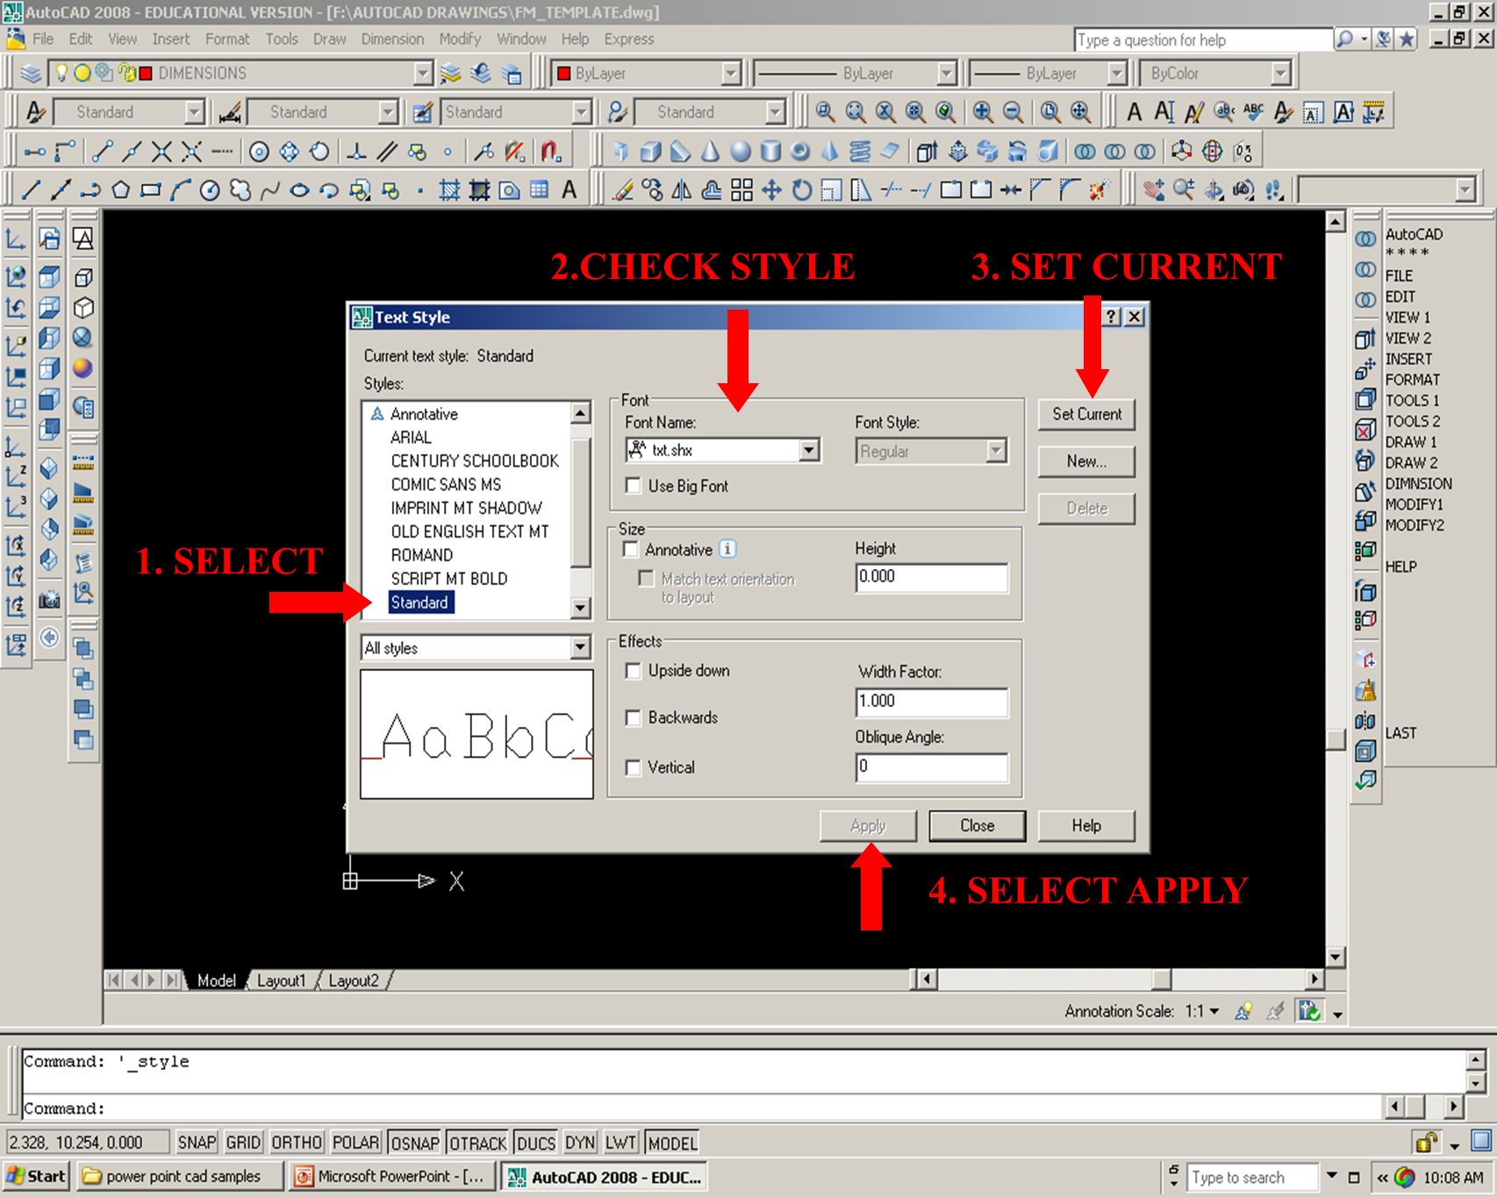
Task: Open the ByLayer linetype dropdown
Action: (946, 73)
